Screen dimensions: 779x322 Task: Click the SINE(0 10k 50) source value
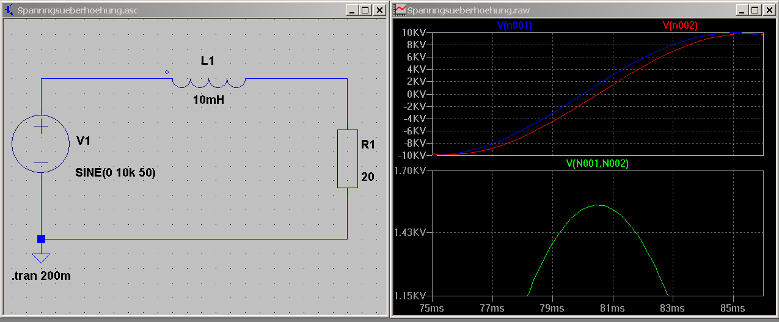[115, 173]
